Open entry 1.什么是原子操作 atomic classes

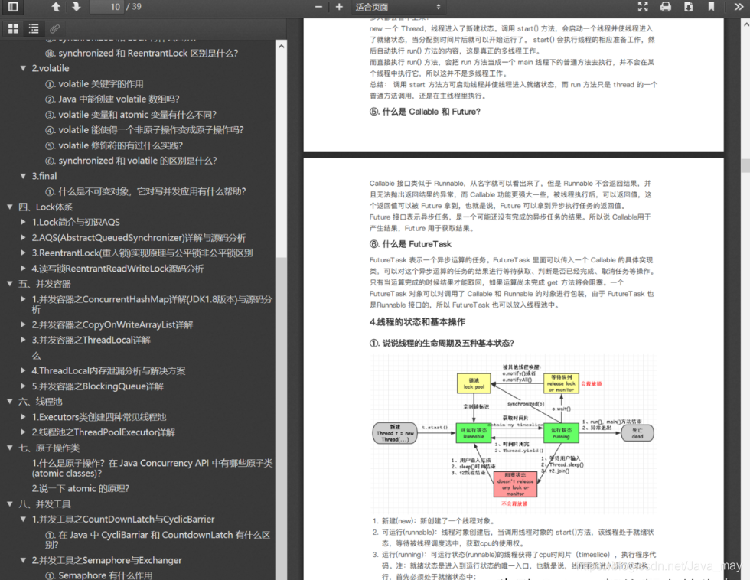(152, 468)
